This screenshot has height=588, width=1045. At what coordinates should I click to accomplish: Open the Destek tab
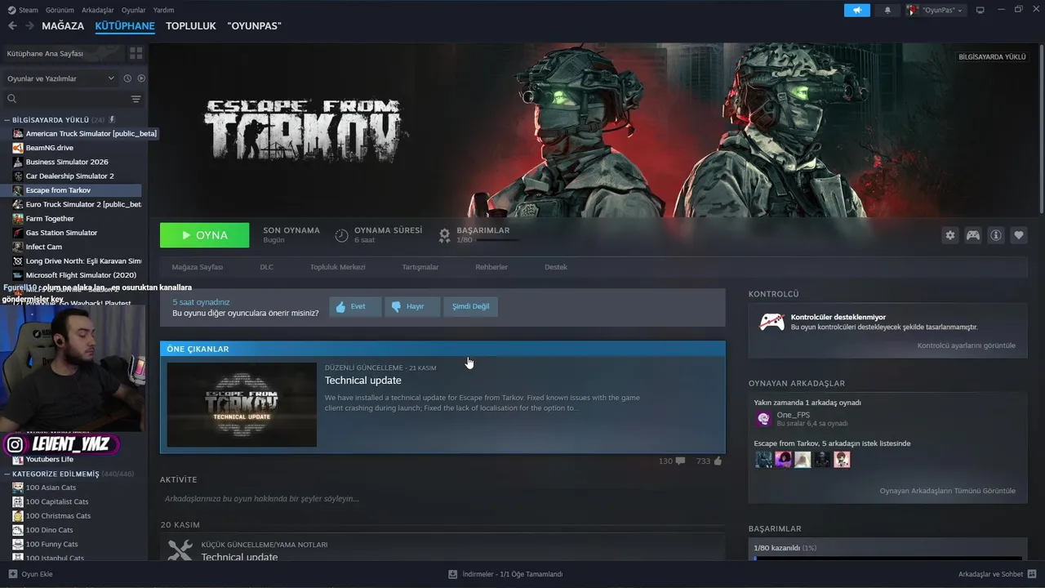coord(556,267)
